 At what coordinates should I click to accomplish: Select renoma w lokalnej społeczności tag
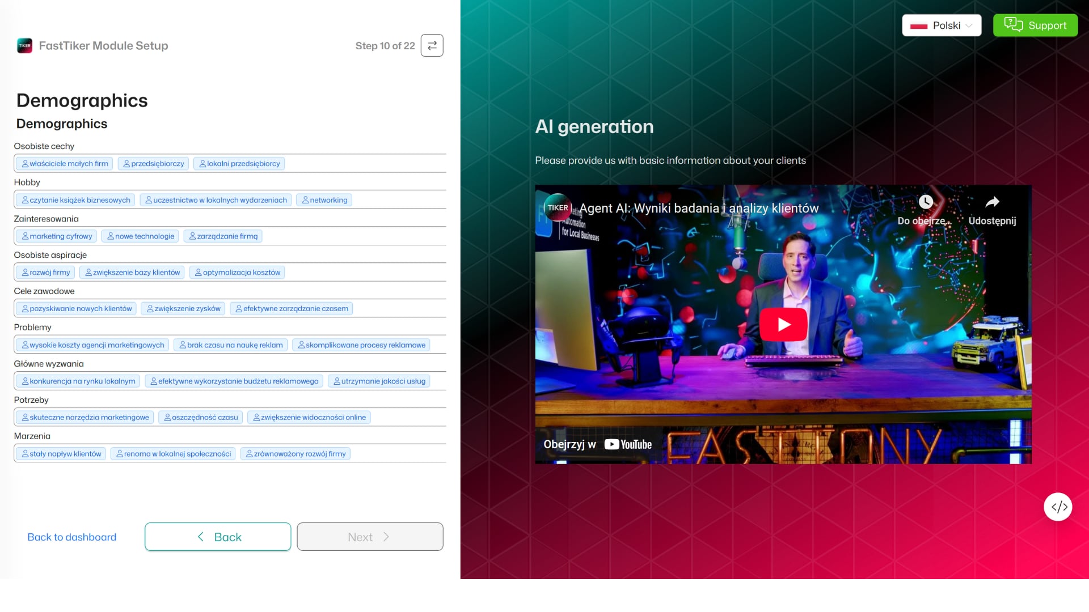173,454
